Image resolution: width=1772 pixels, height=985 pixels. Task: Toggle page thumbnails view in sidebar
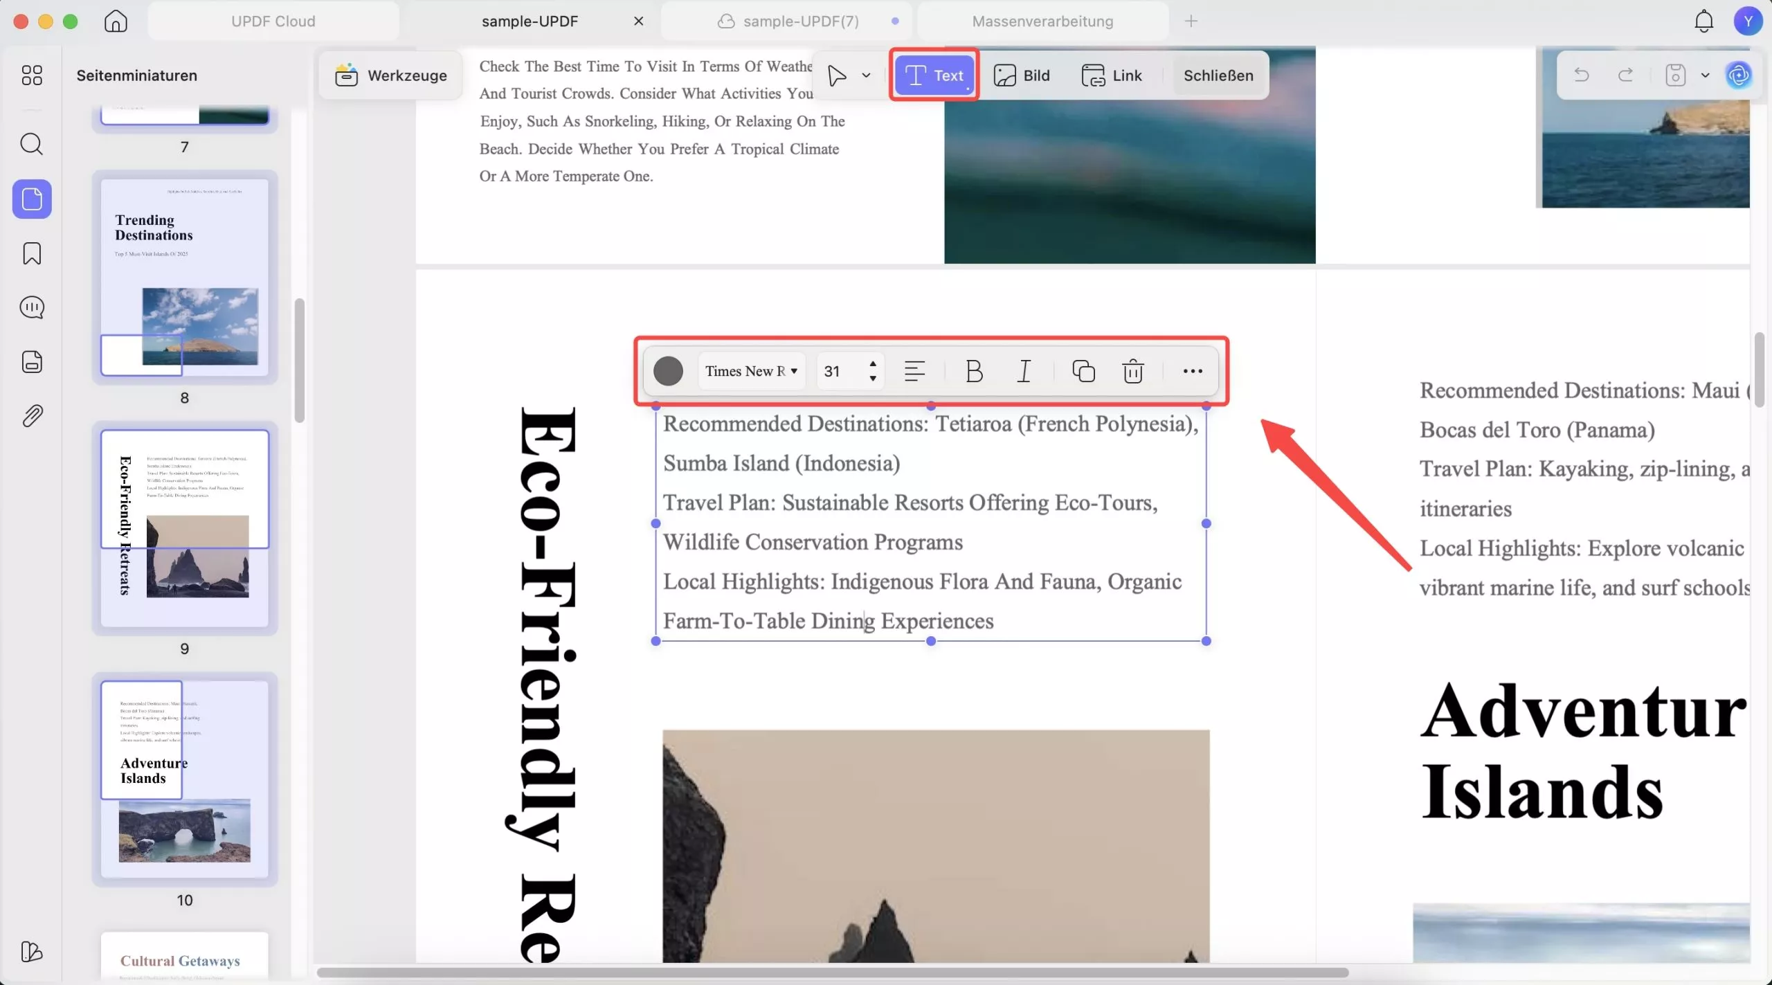[x=32, y=199]
